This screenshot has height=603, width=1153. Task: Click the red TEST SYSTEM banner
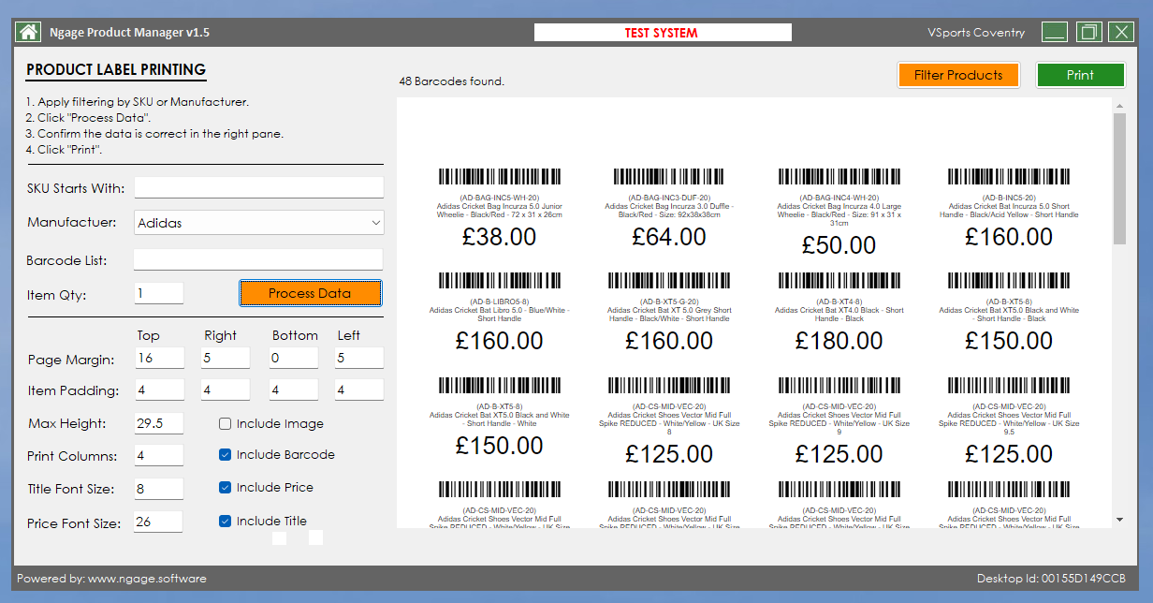tap(663, 33)
